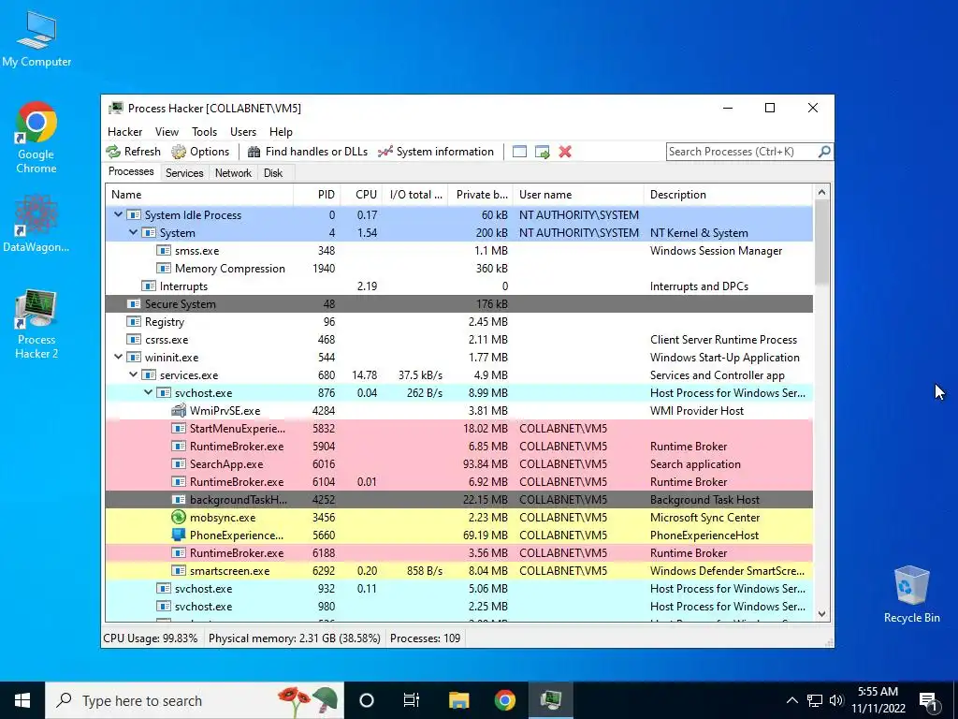The image size is (958, 719).
Task: Select the Secure System row
Action: [458, 304]
